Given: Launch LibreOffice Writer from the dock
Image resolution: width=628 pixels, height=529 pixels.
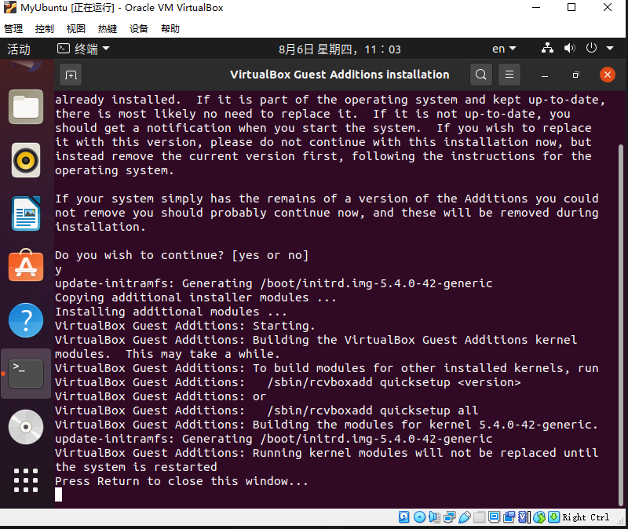Looking at the screenshot, I should (26, 213).
